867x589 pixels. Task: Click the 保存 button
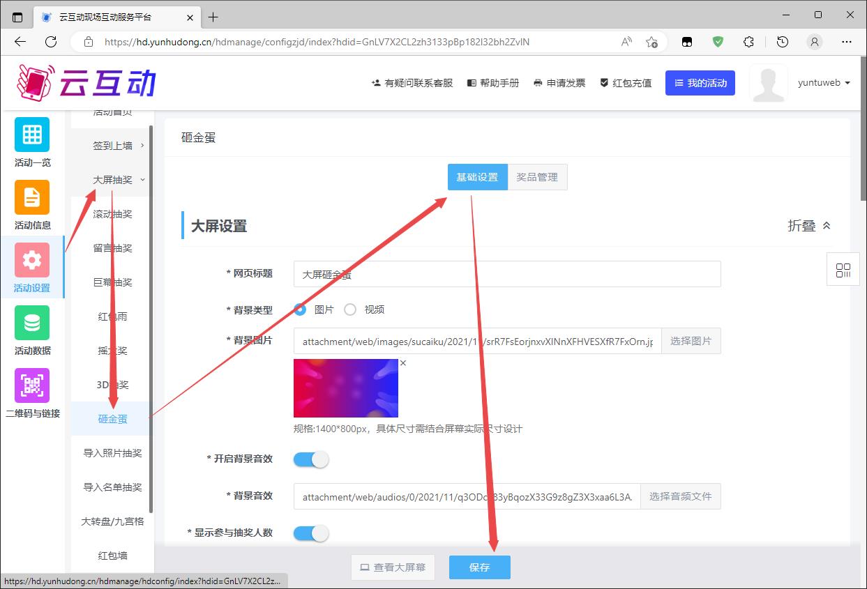479,567
